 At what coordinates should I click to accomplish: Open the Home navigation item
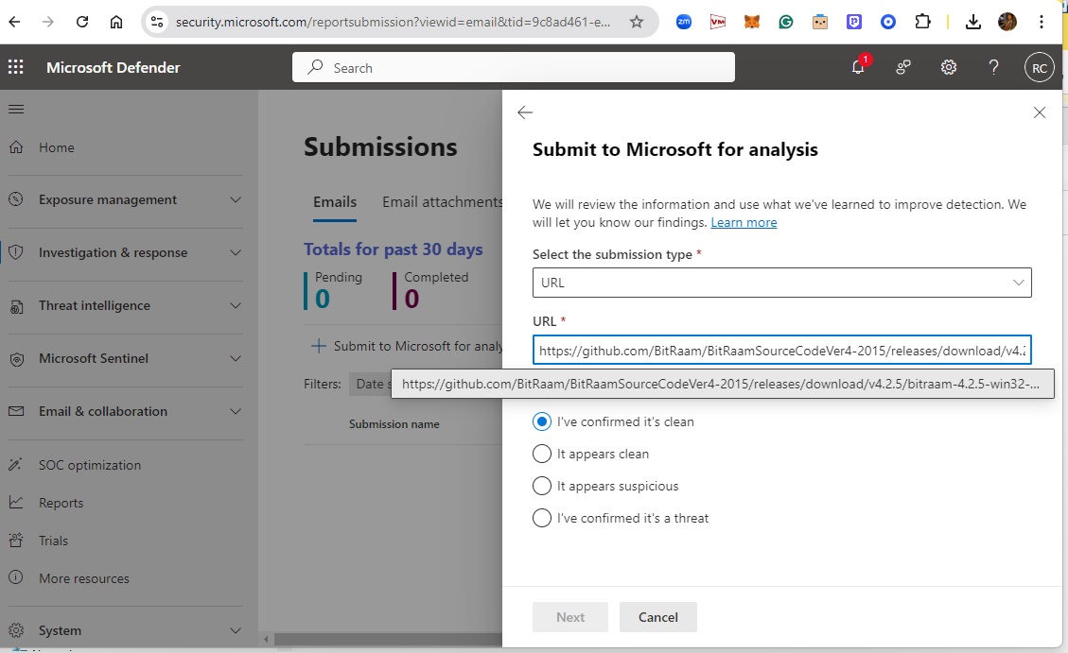coord(57,147)
